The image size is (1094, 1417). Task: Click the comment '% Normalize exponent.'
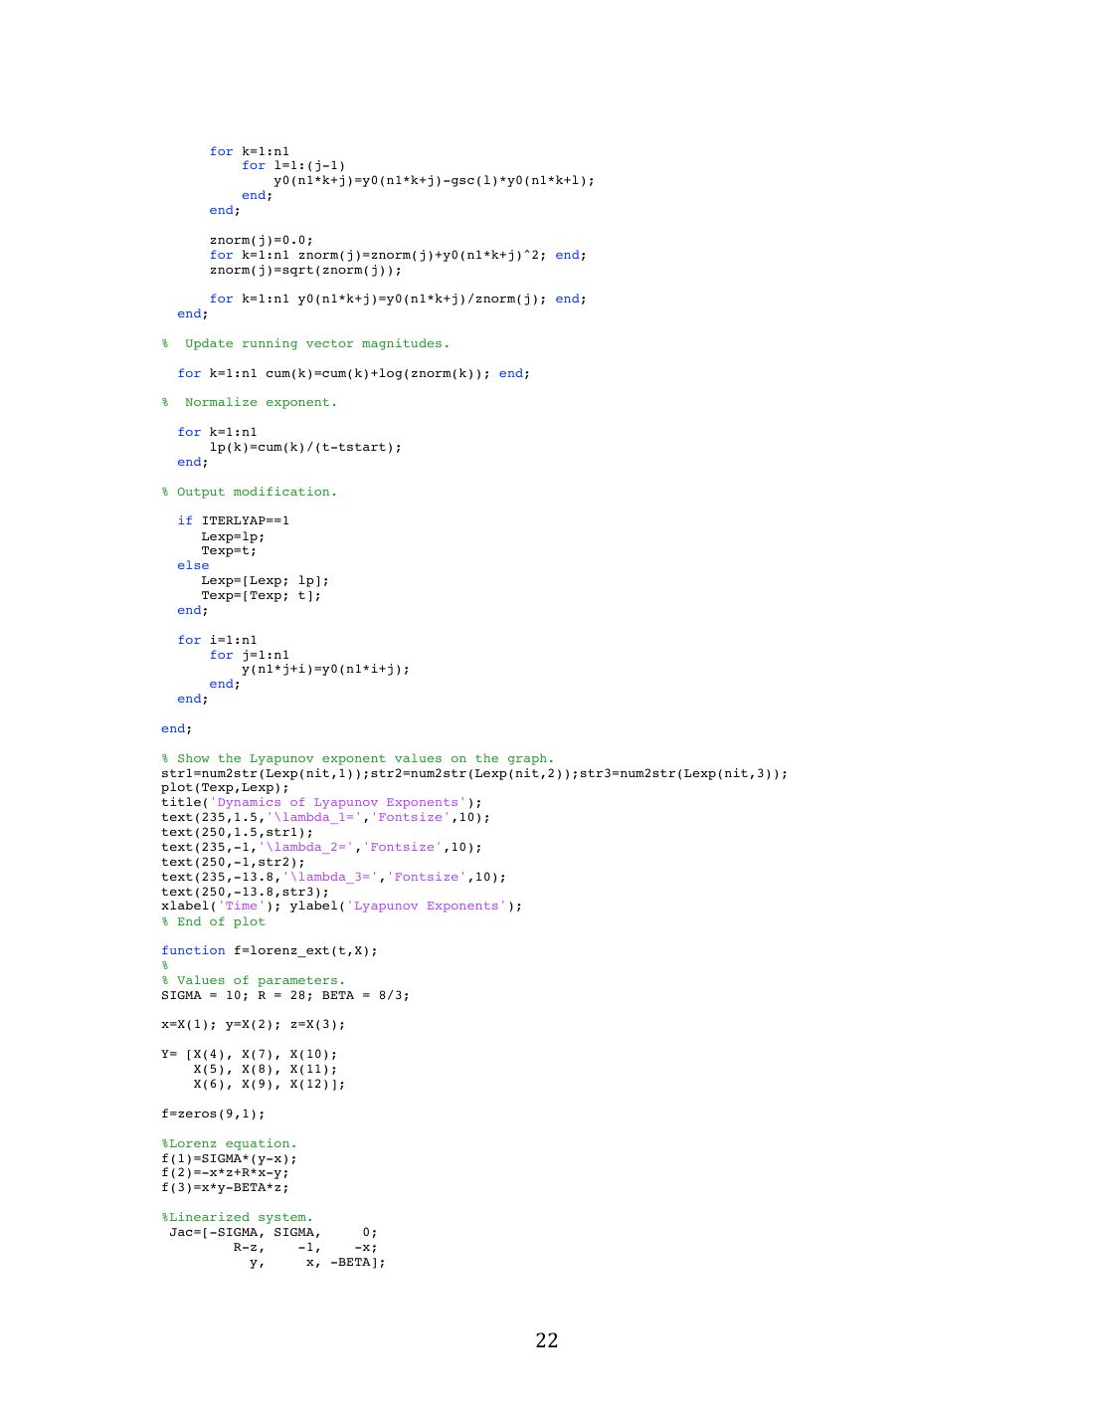250,403
